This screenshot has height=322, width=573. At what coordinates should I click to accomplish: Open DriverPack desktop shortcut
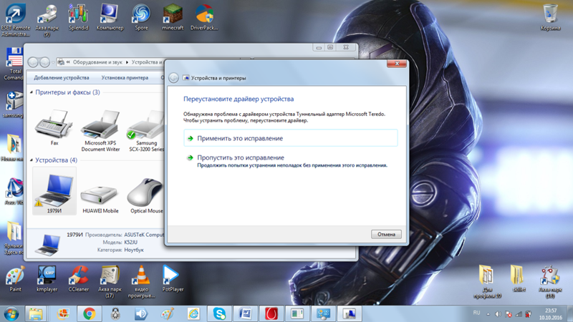(204, 17)
